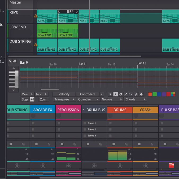The width and height of the screenshot is (179, 179).
Task: Open the Controllers tab
Action: (88, 94)
